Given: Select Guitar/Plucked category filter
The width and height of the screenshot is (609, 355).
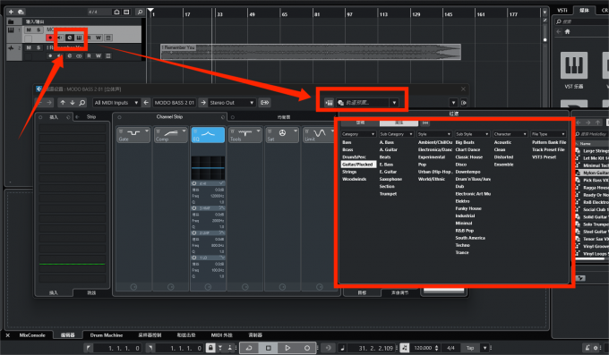Looking at the screenshot, I should pyautogui.click(x=357, y=165).
